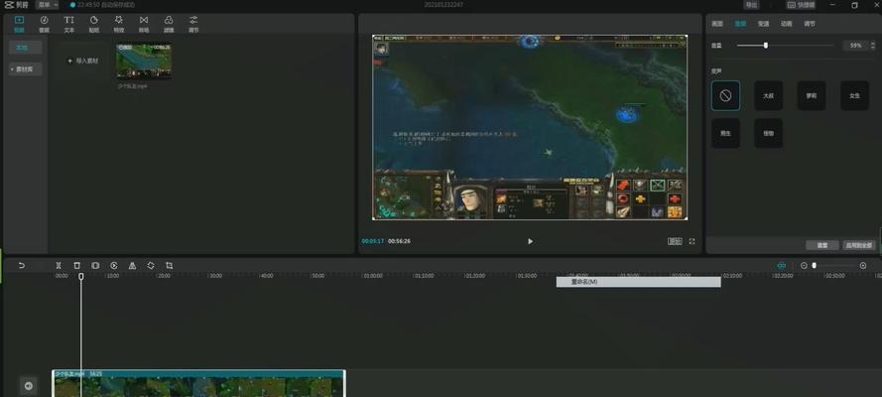Screen dimensions: 882x397
Task: Open the Video (视频) media tab
Action: pos(19,24)
